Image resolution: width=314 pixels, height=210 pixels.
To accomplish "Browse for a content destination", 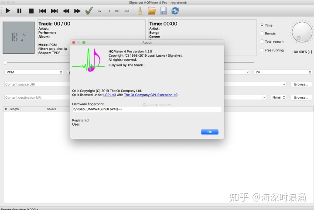I will point(301,97).
